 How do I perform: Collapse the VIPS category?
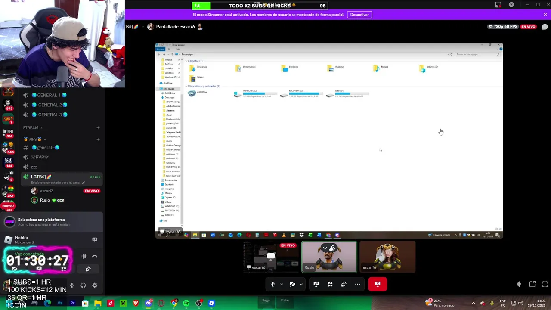(35, 139)
